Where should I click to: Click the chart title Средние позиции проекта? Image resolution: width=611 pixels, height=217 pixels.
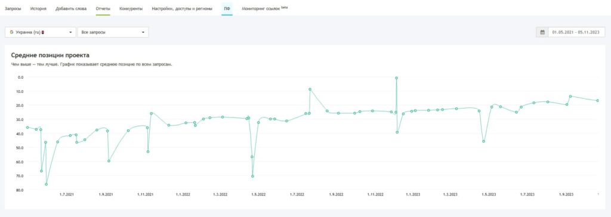50,55
